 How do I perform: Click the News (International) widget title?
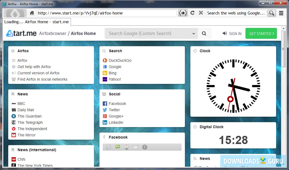coord(37,150)
